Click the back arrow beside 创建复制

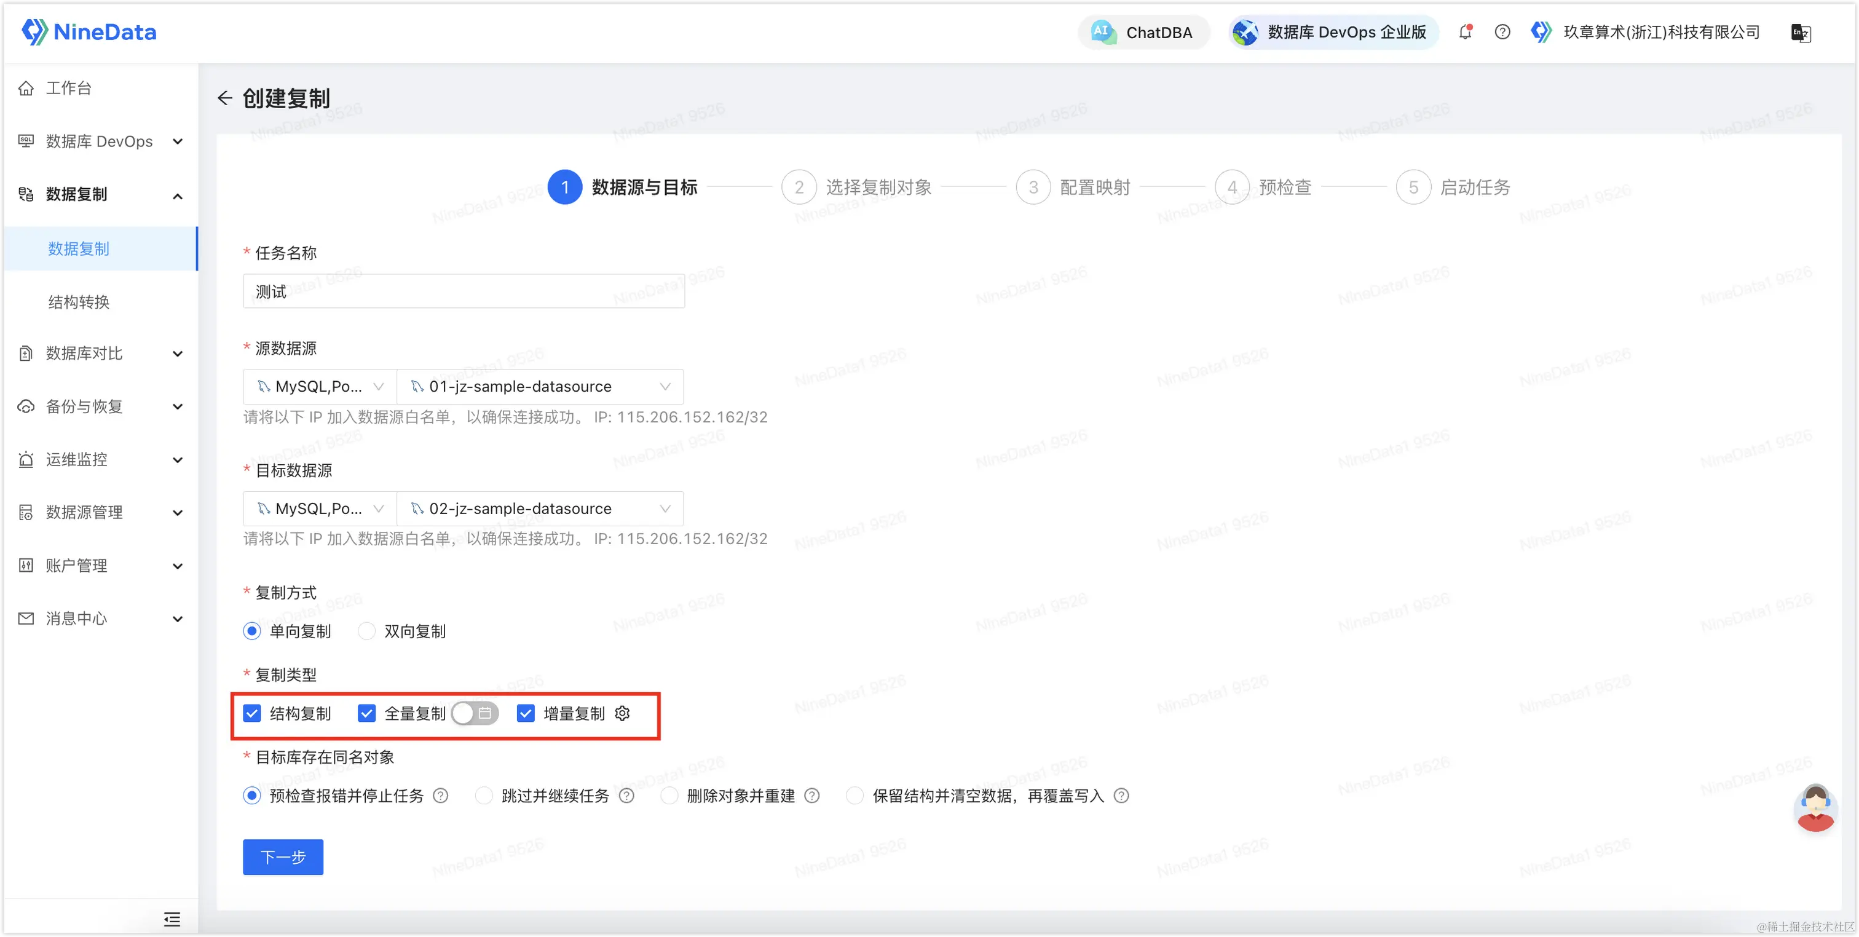pos(224,98)
